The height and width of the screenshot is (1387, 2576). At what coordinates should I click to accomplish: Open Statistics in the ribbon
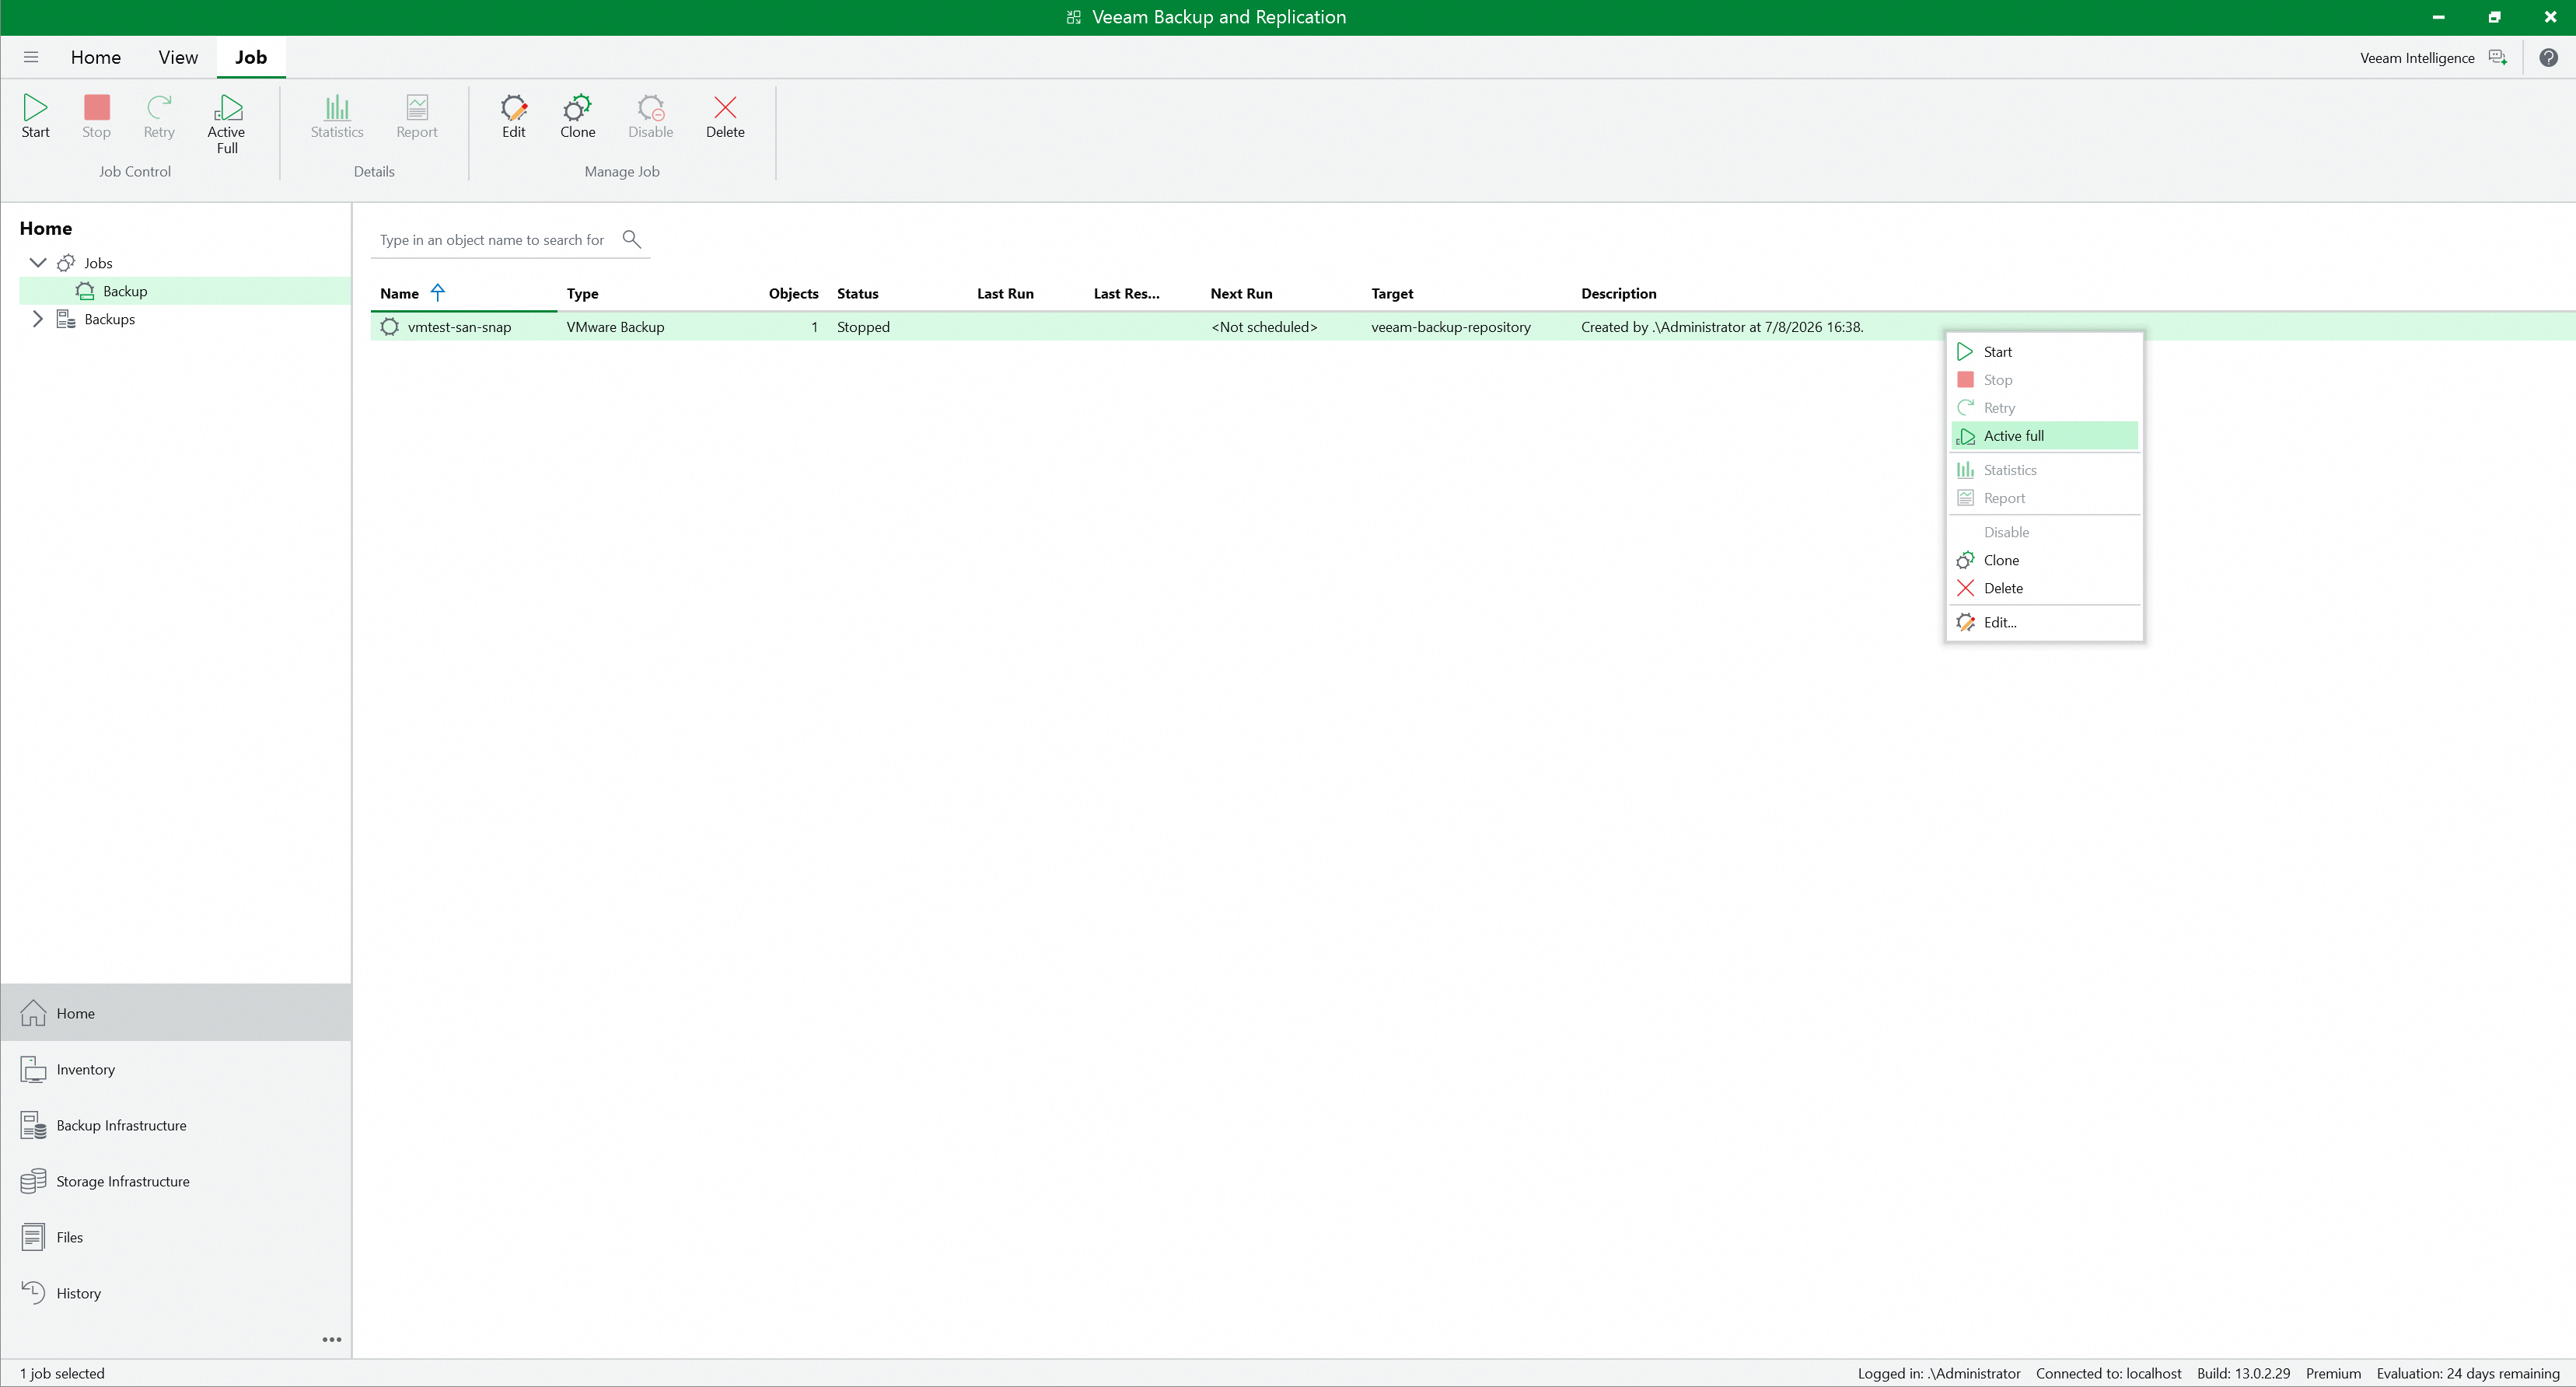(x=337, y=117)
